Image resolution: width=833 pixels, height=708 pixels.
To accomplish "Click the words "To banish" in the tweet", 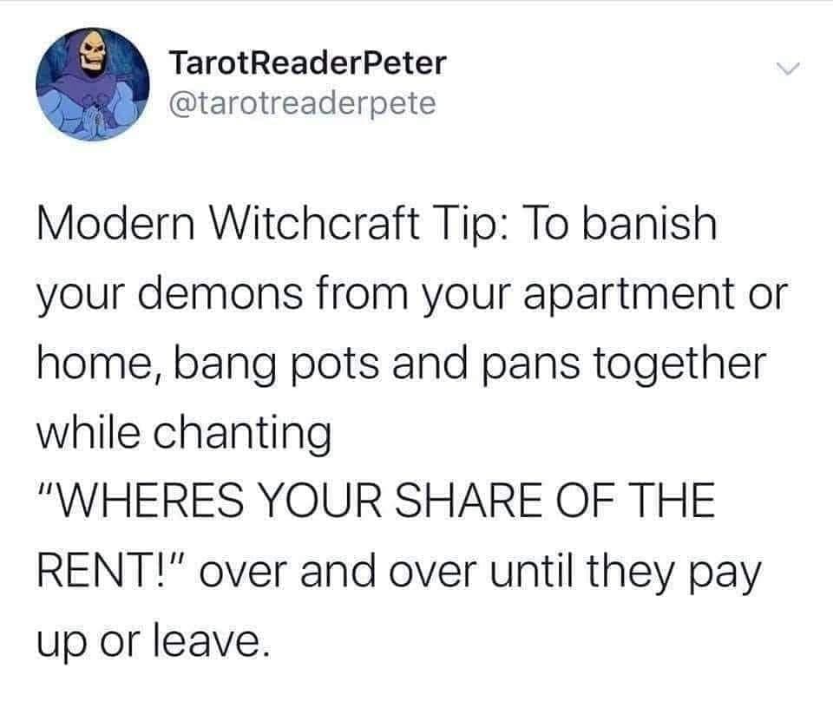I will click(x=620, y=222).
